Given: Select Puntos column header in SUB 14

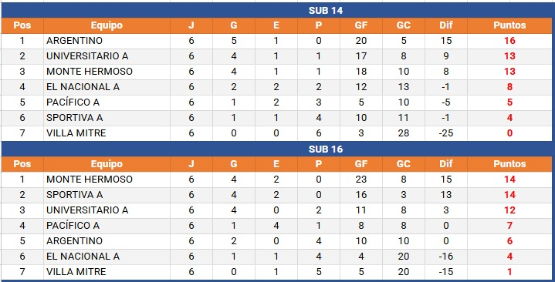Looking at the screenshot, I should pos(509,25).
